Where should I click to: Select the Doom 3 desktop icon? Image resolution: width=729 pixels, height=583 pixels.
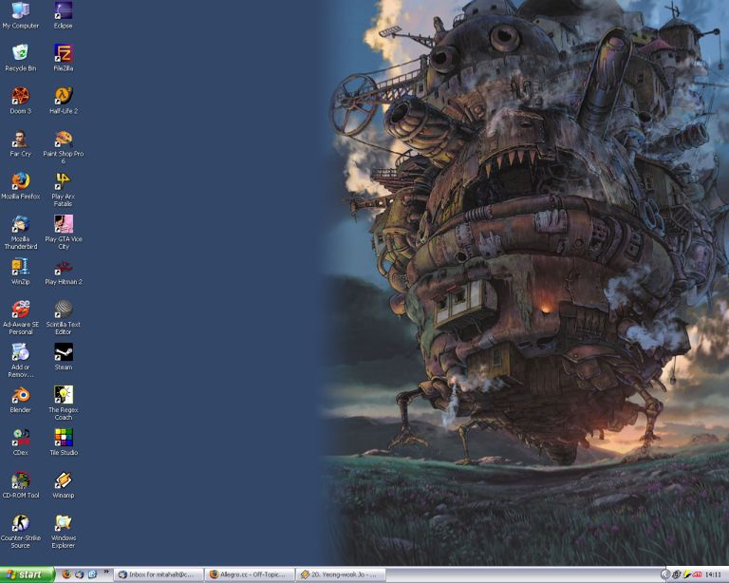coord(20,96)
